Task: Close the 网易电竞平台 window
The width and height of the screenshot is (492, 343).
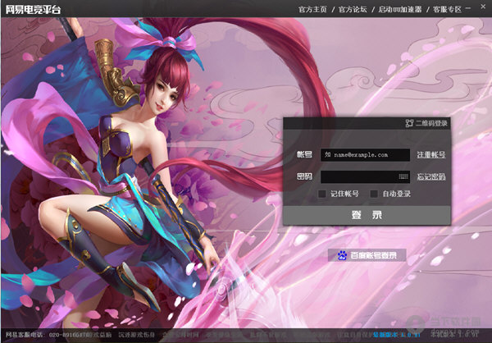Action: pos(483,7)
